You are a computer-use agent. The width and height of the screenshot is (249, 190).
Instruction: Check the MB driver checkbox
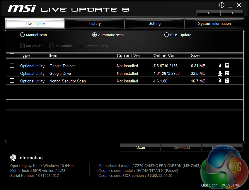[22, 46]
